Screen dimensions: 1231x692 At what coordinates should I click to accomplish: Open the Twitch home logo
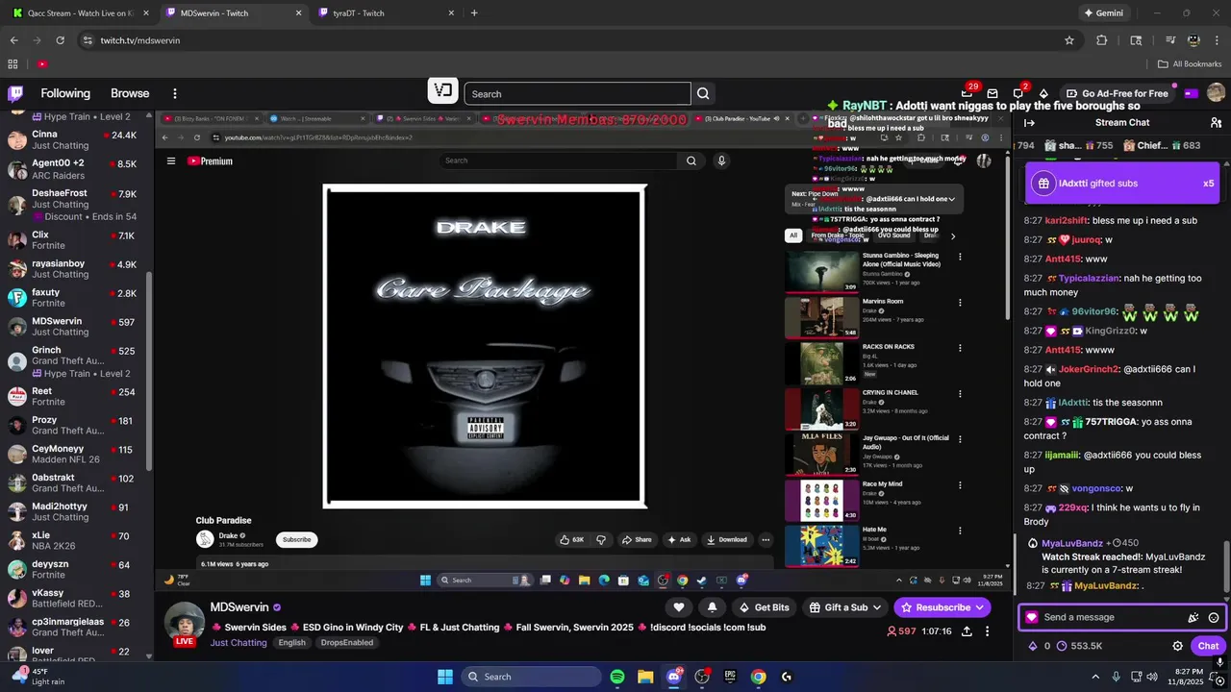pos(15,93)
